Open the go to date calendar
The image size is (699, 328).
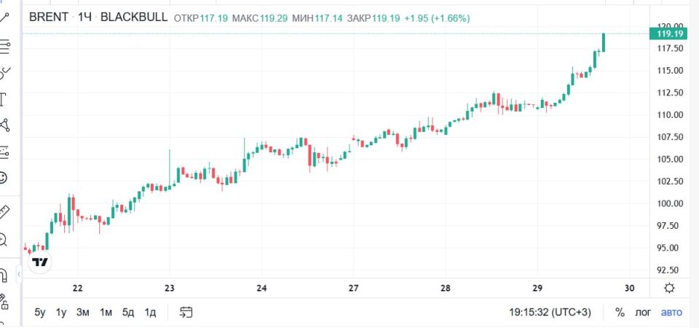pos(186,313)
